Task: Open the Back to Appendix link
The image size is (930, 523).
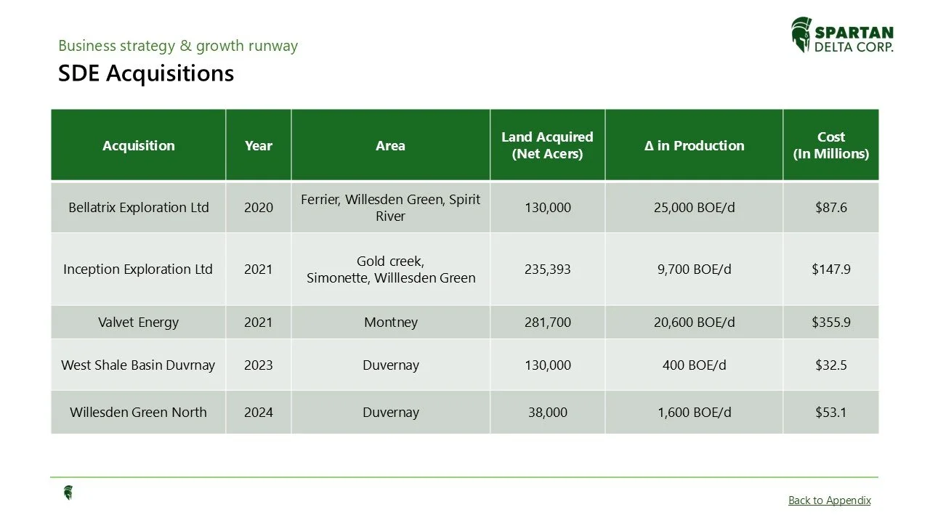Action: point(829,500)
